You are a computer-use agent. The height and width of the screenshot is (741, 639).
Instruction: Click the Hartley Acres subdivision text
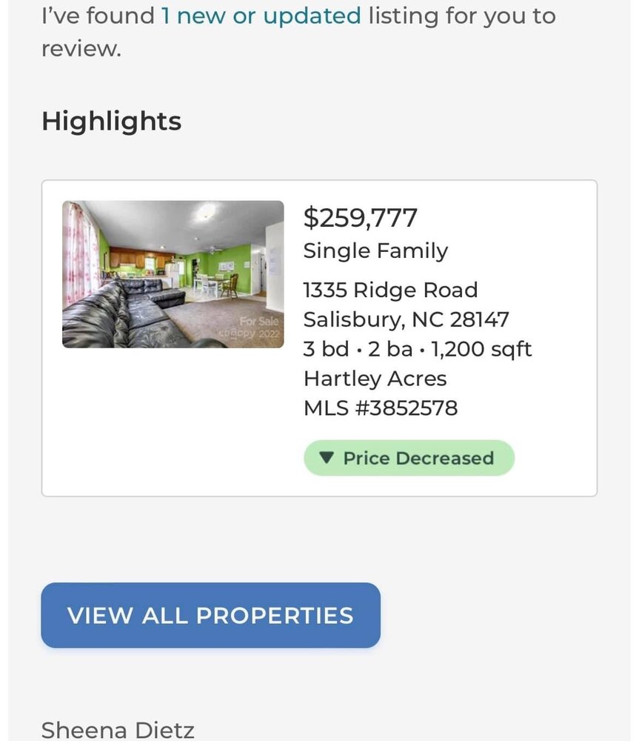pos(375,379)
